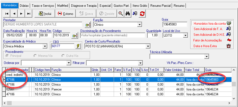This screenshot has width=238, height=107.
Task: Open Código lookup hand icon
Action: pyautogui.click(x=75, y=36)
